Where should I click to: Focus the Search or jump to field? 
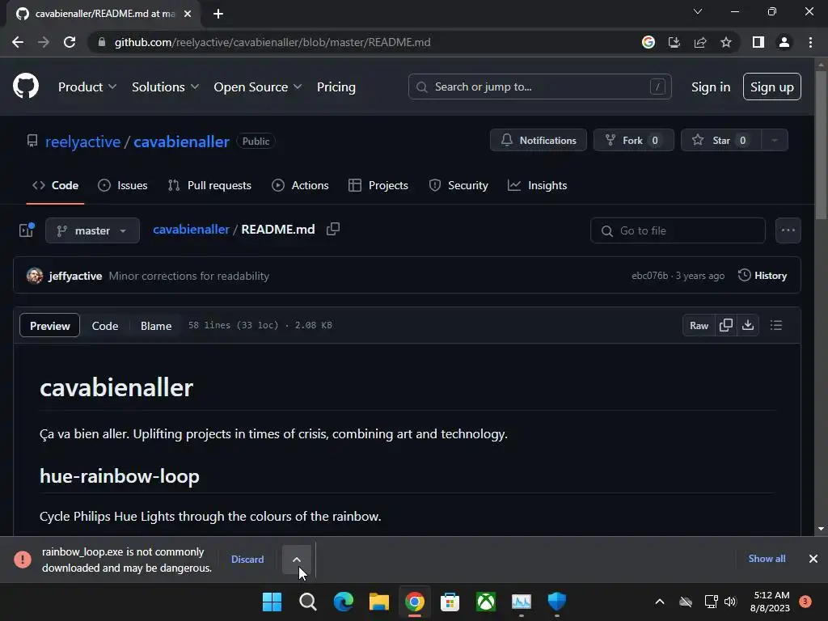pyautogui.click(x=539, y=87)
